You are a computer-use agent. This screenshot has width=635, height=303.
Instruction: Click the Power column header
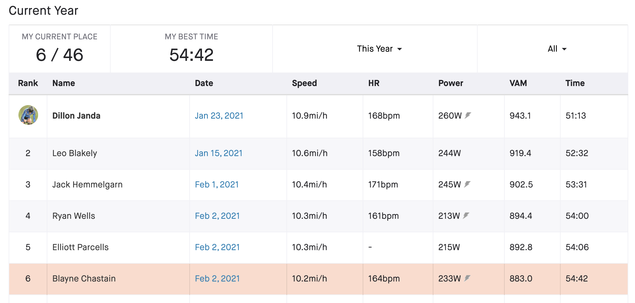pyautogui.click(x=451, y=83)
